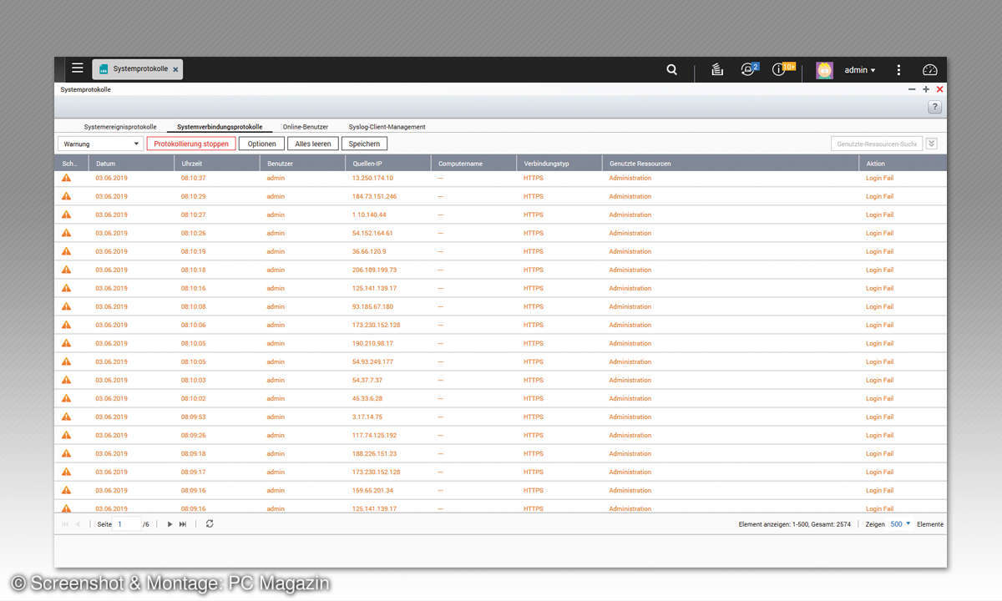This screenshot has width=1002, height=601.
Task: Open the main hamburger menu
Action: coord(77,68)
